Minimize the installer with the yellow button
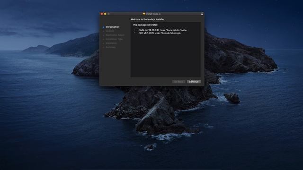This screenshot has height=170, width=303. 105,14
